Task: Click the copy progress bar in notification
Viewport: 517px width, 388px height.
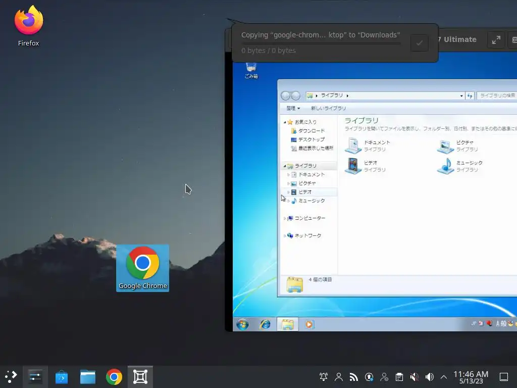Action: coord(321,43)
